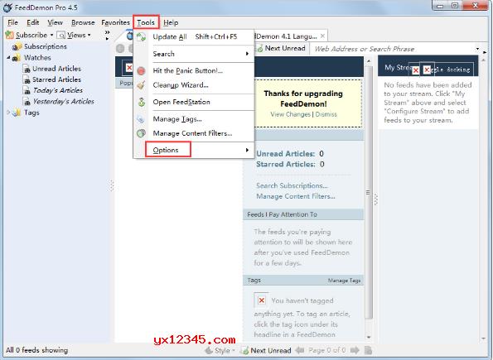
Task: Click the web address or search field
Action: click(394, 49)
